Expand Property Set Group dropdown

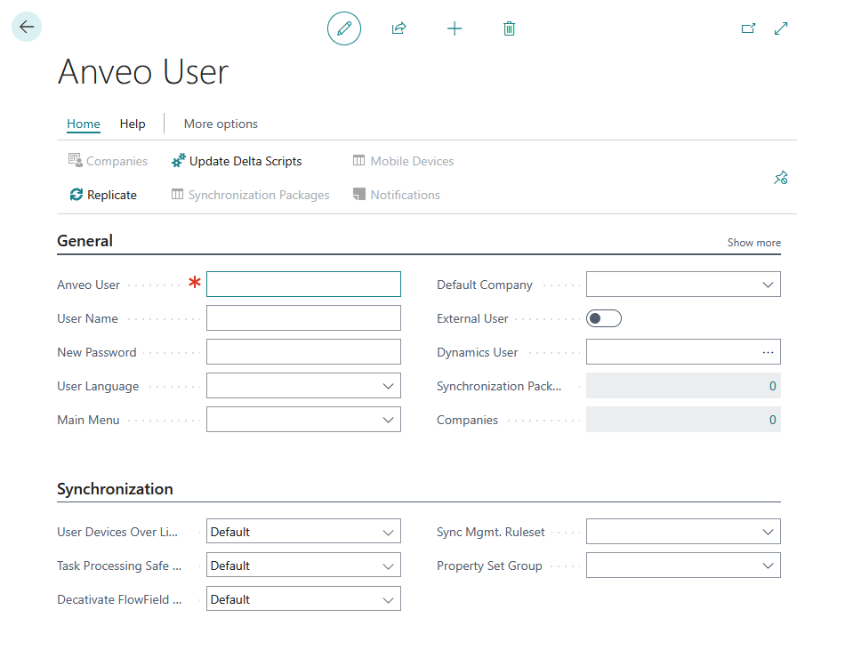[768, 566]
